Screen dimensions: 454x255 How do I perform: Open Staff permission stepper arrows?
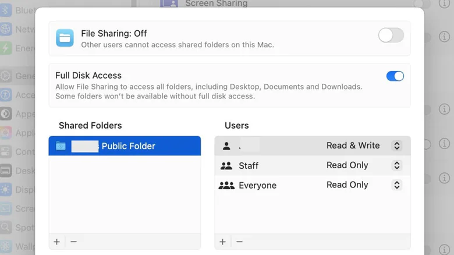[397, 165]
